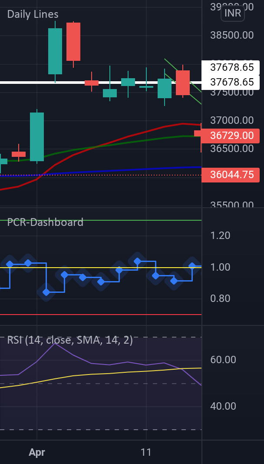Select the yellow RSI moving average line
The width and height of the screenshot is (264, 464).
100,374
